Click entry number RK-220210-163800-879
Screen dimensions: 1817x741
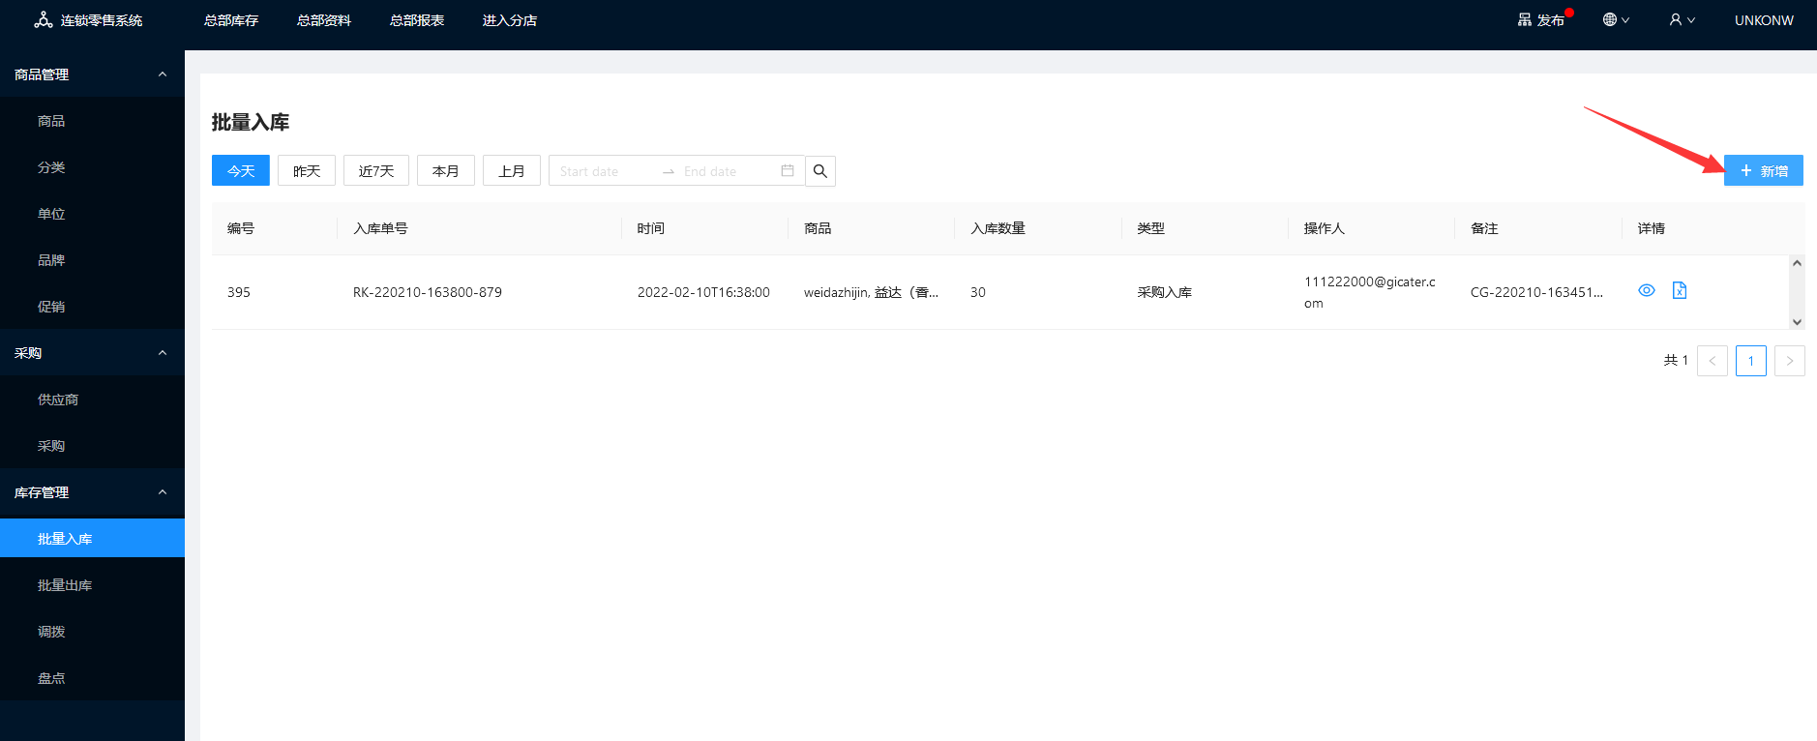coord(428,292)
